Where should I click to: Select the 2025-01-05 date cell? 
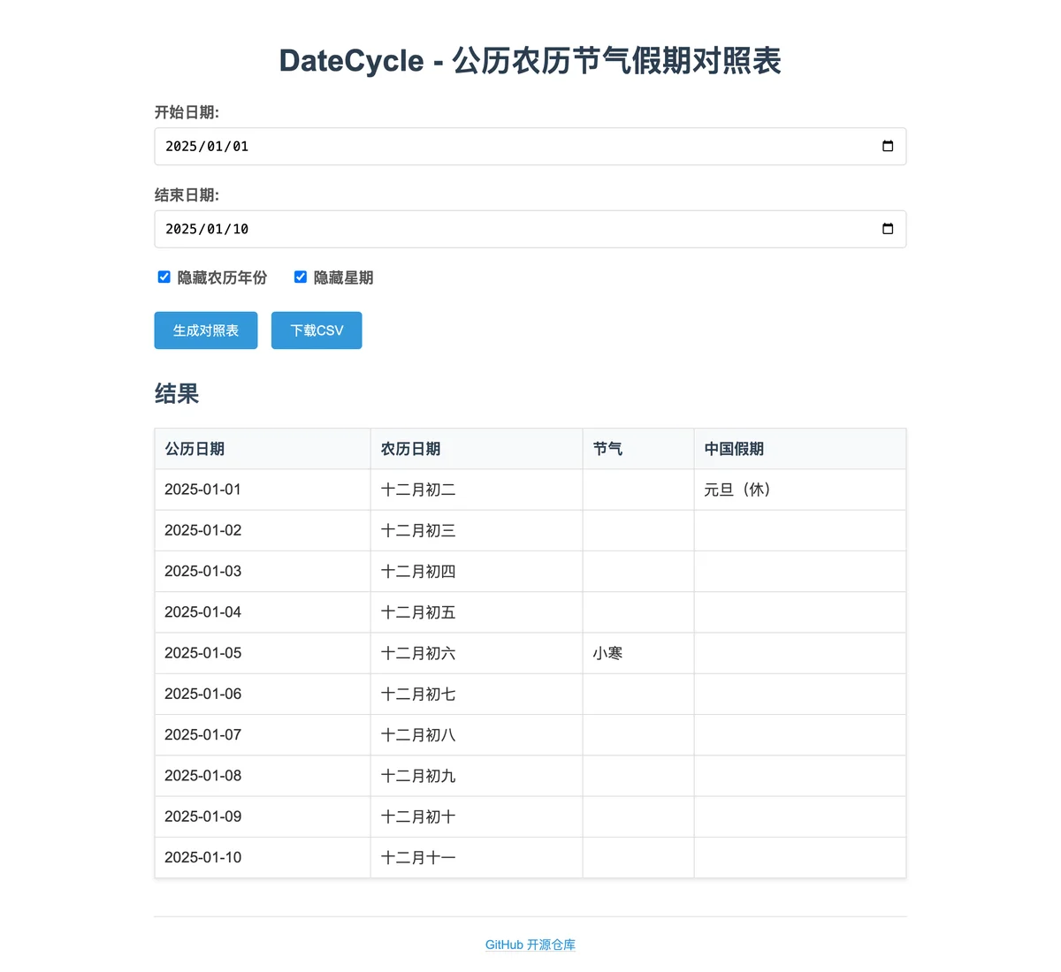[263, 653]
